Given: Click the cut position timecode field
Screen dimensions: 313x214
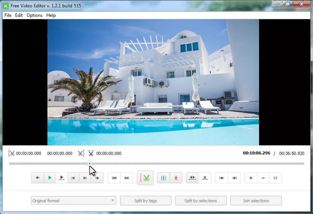Looking at the screenshot, I should [109, 153].
